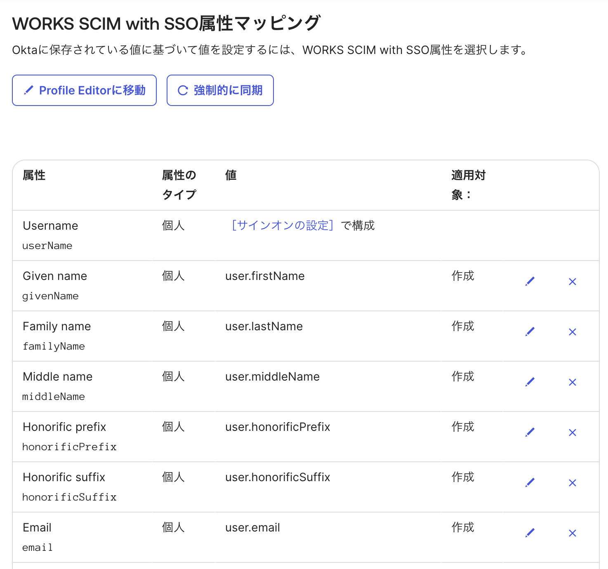Select the middleName identifier text

54,397
